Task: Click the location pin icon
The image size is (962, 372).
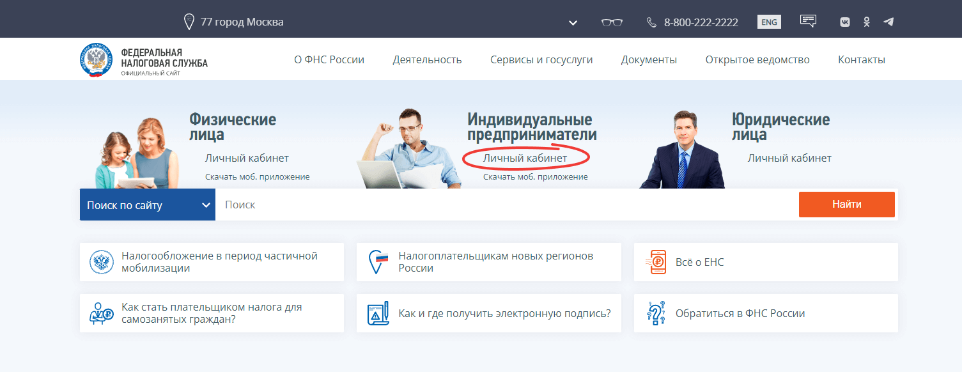Action: [x=189, y=22]
